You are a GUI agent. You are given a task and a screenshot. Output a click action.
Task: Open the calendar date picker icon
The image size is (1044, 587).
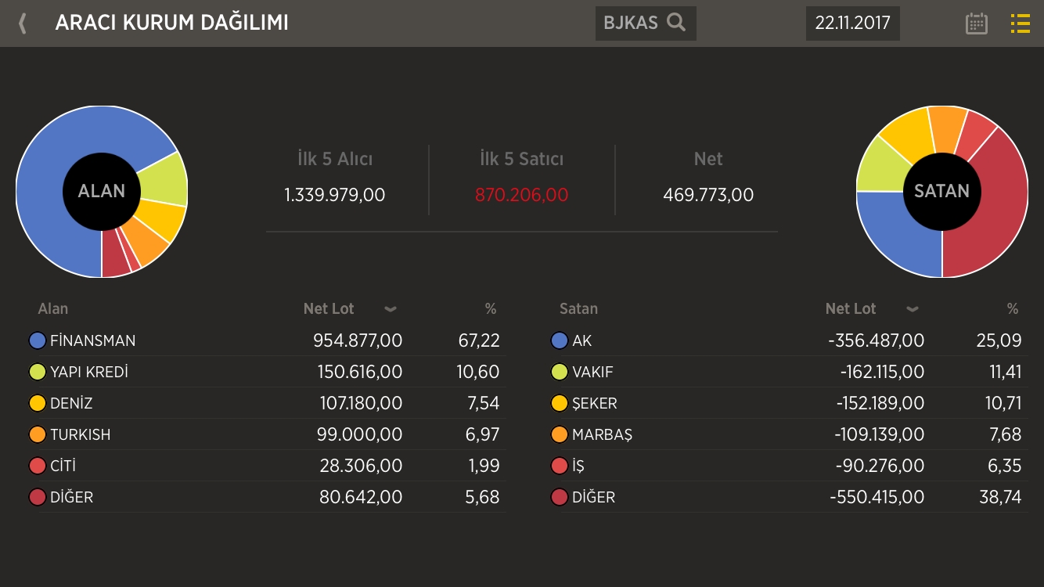pyautogui.click(x=976, y=23)
